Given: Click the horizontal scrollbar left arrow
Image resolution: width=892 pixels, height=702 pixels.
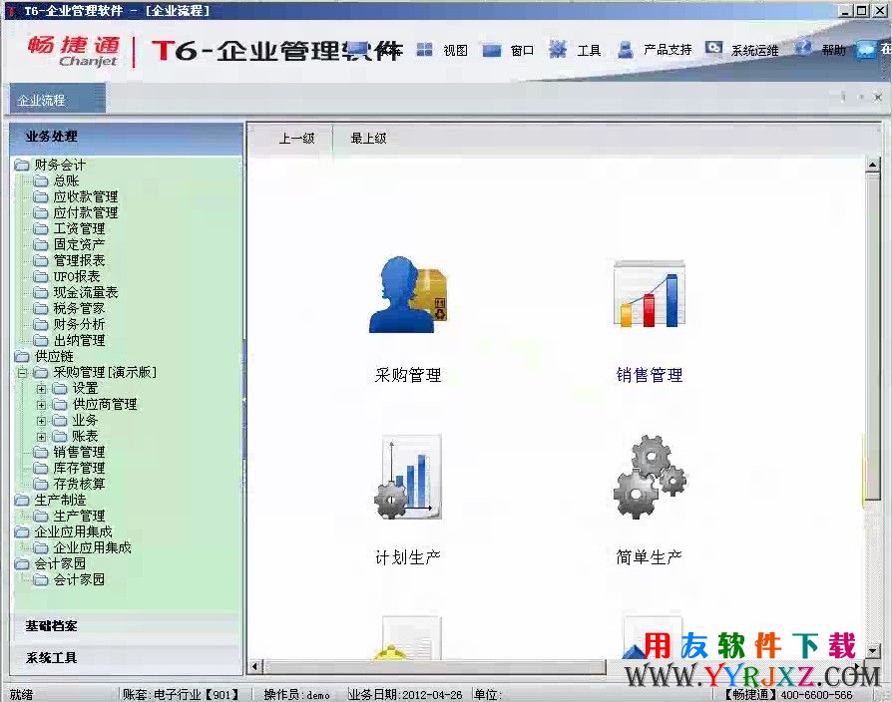Looking at the screenshot, I should (254, 666).
